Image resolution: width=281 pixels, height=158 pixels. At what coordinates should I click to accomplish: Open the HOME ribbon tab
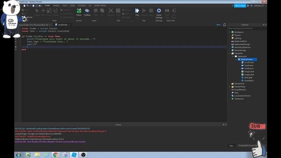pos(47,6)
